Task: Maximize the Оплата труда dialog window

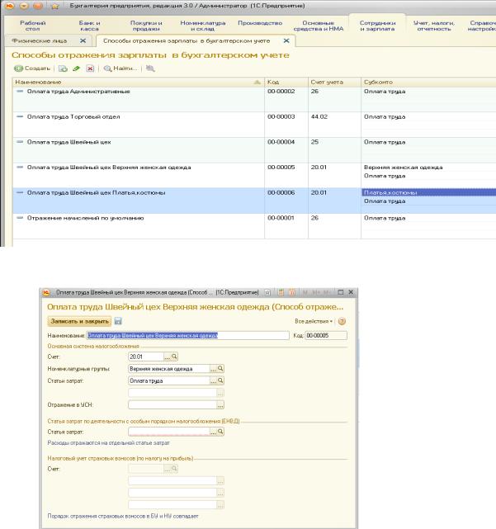Action: [x=341, y=292]
